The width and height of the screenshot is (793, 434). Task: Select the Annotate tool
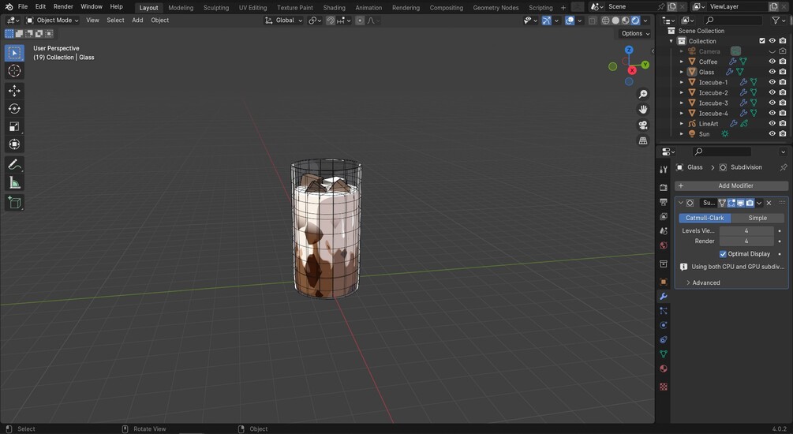(14, 164)
